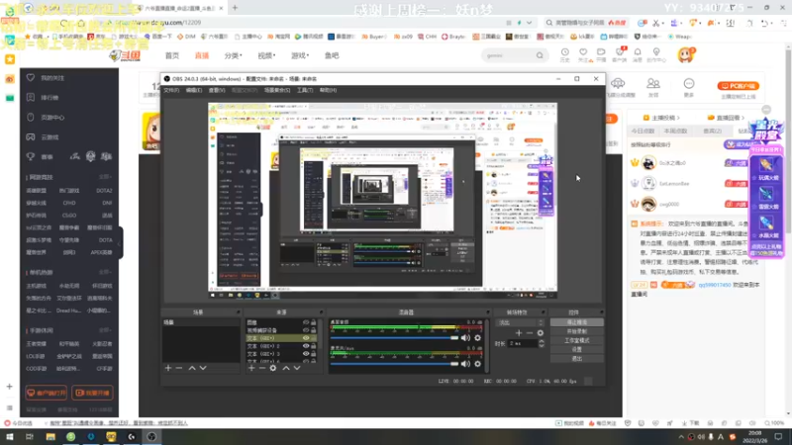Viewport: 792px width, 445px height.
Task: Toggle lock on 图像 source
Action: pos(314,322)
